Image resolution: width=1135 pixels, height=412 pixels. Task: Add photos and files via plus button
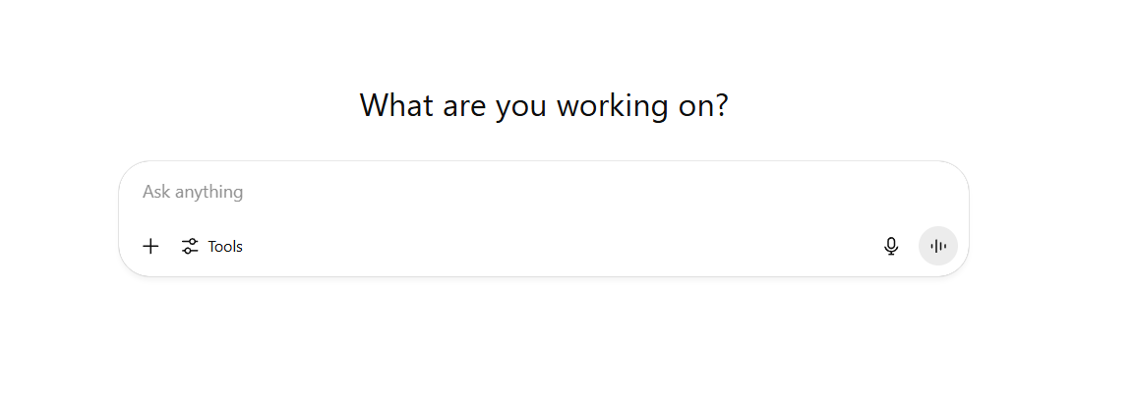pos(150,246)
